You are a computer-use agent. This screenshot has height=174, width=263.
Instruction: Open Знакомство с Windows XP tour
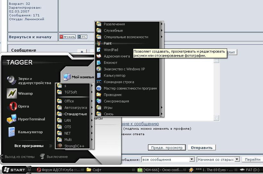click(x=127, y=69)
